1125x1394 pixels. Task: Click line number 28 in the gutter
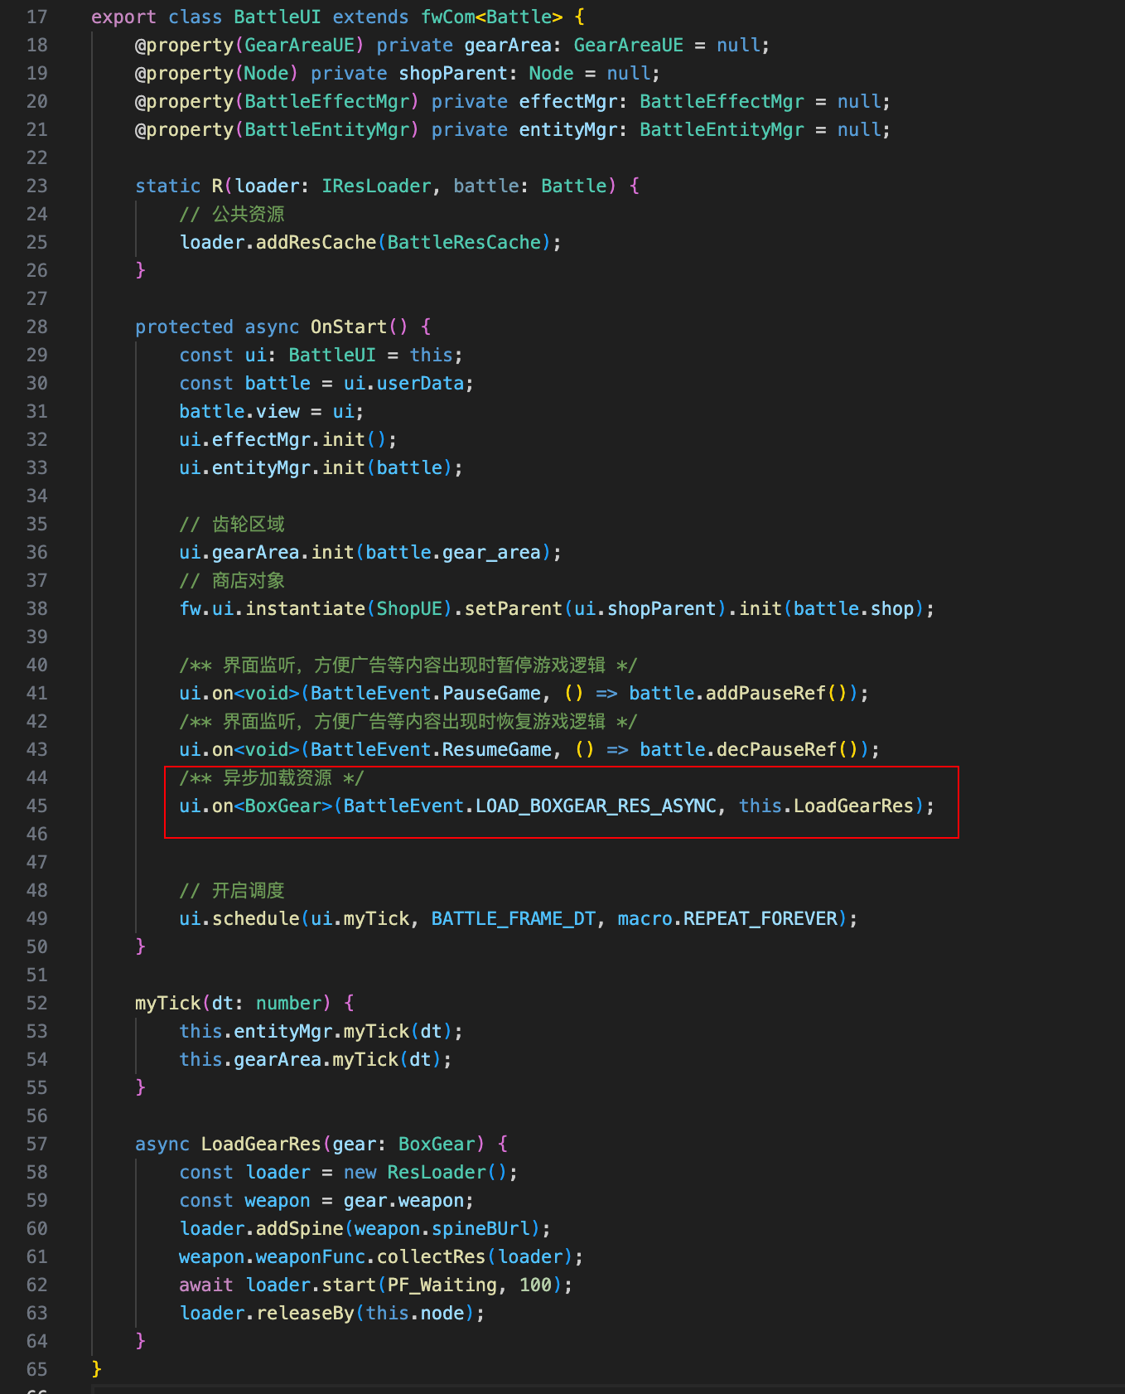[x=37, y=327]
